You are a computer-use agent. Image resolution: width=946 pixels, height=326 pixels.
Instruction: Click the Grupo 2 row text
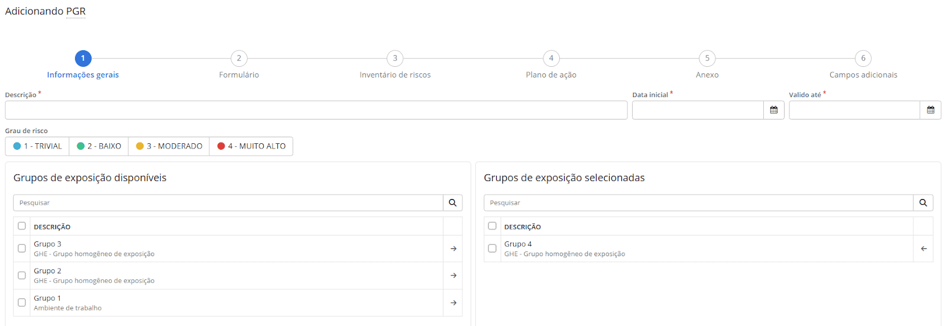[47, 271]
